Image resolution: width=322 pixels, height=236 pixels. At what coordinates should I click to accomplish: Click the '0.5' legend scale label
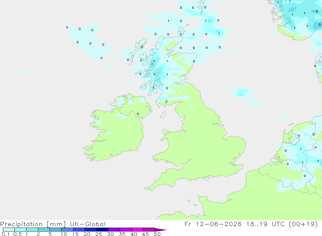click(x=17, y=234)
